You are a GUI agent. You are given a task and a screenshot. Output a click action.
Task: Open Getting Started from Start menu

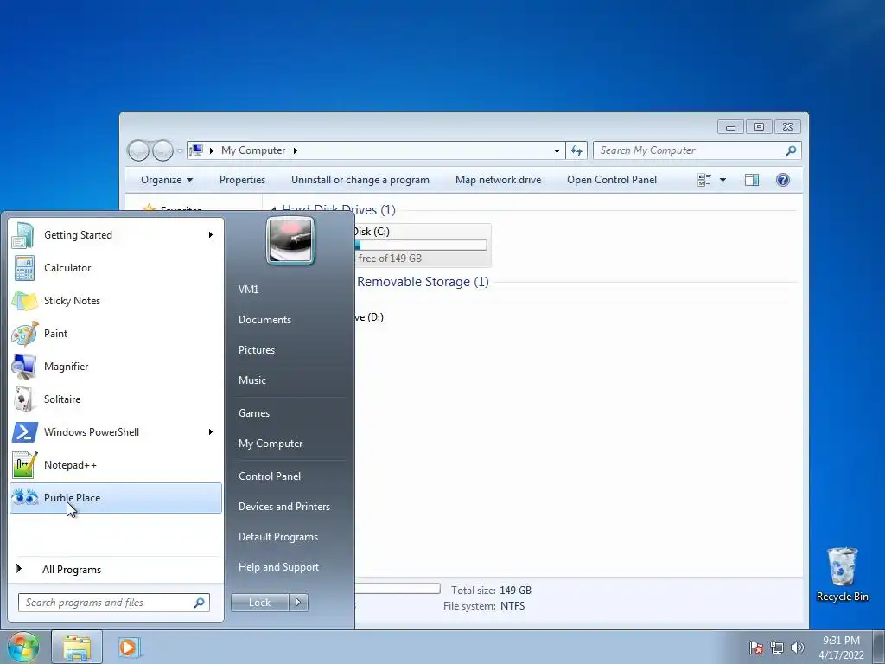[116, 235]
